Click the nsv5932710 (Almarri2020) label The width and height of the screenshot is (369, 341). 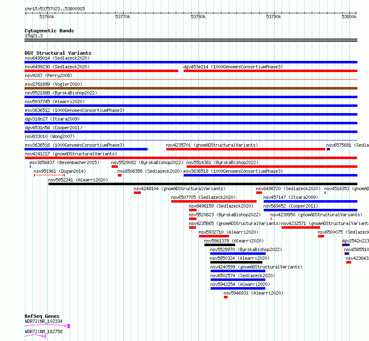(x=228, y=232)
